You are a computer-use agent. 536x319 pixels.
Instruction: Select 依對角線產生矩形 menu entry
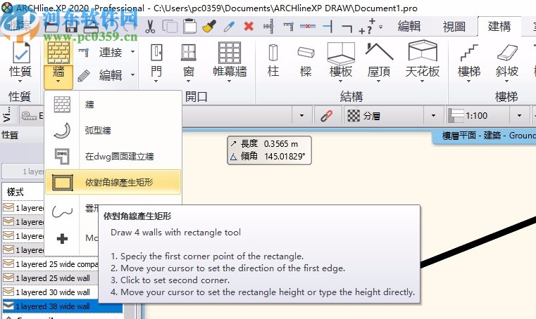(113, 182)
